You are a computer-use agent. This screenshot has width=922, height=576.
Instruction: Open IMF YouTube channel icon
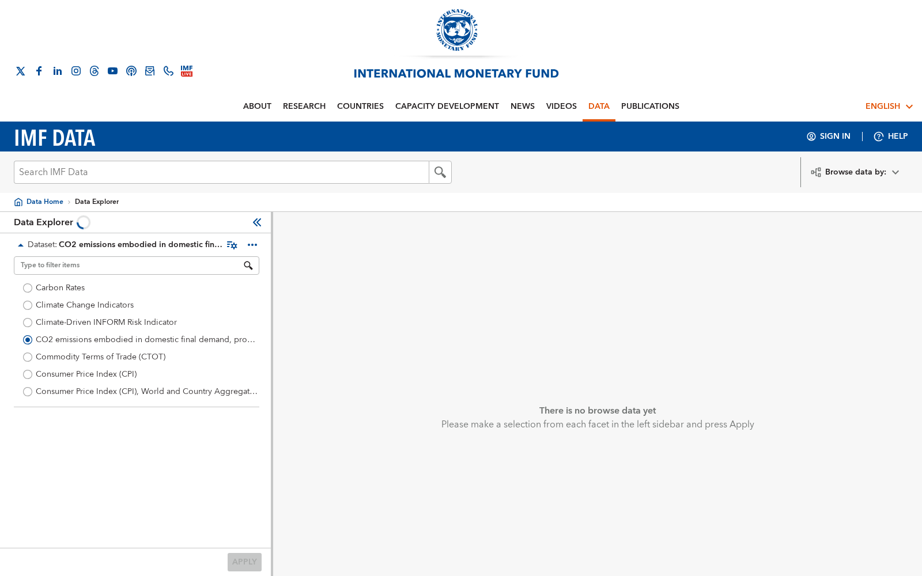(113, 71)
